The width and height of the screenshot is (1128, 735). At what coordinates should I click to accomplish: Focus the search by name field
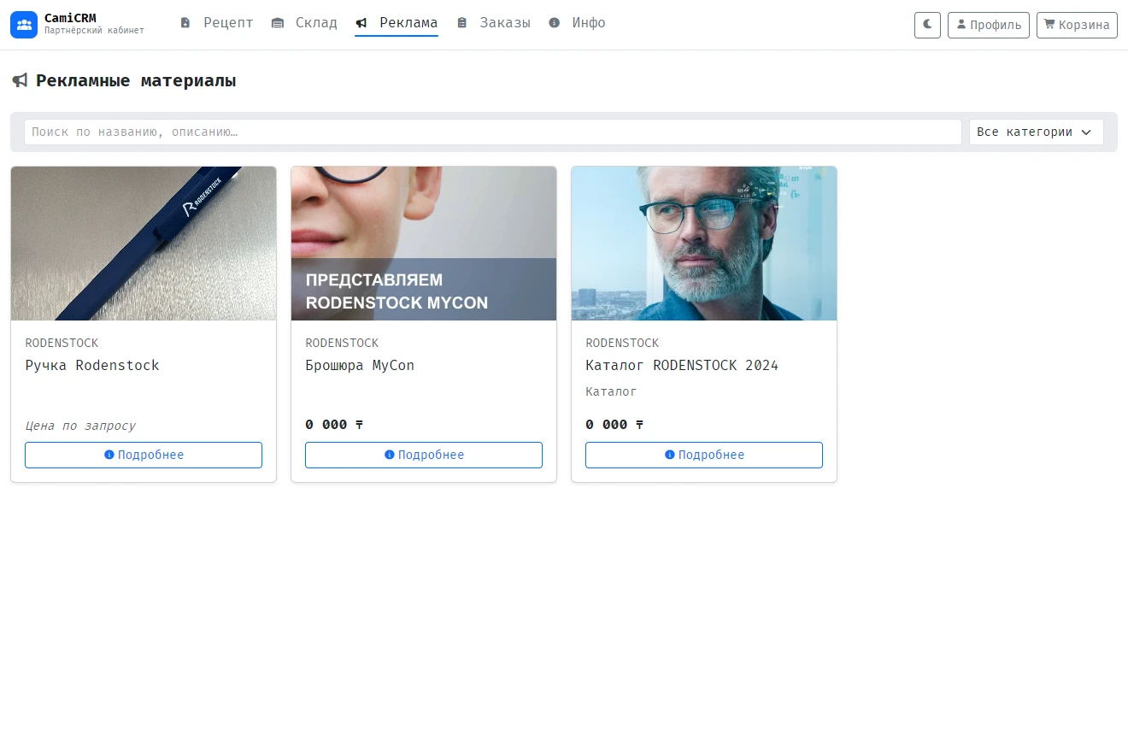pos(493,132)
